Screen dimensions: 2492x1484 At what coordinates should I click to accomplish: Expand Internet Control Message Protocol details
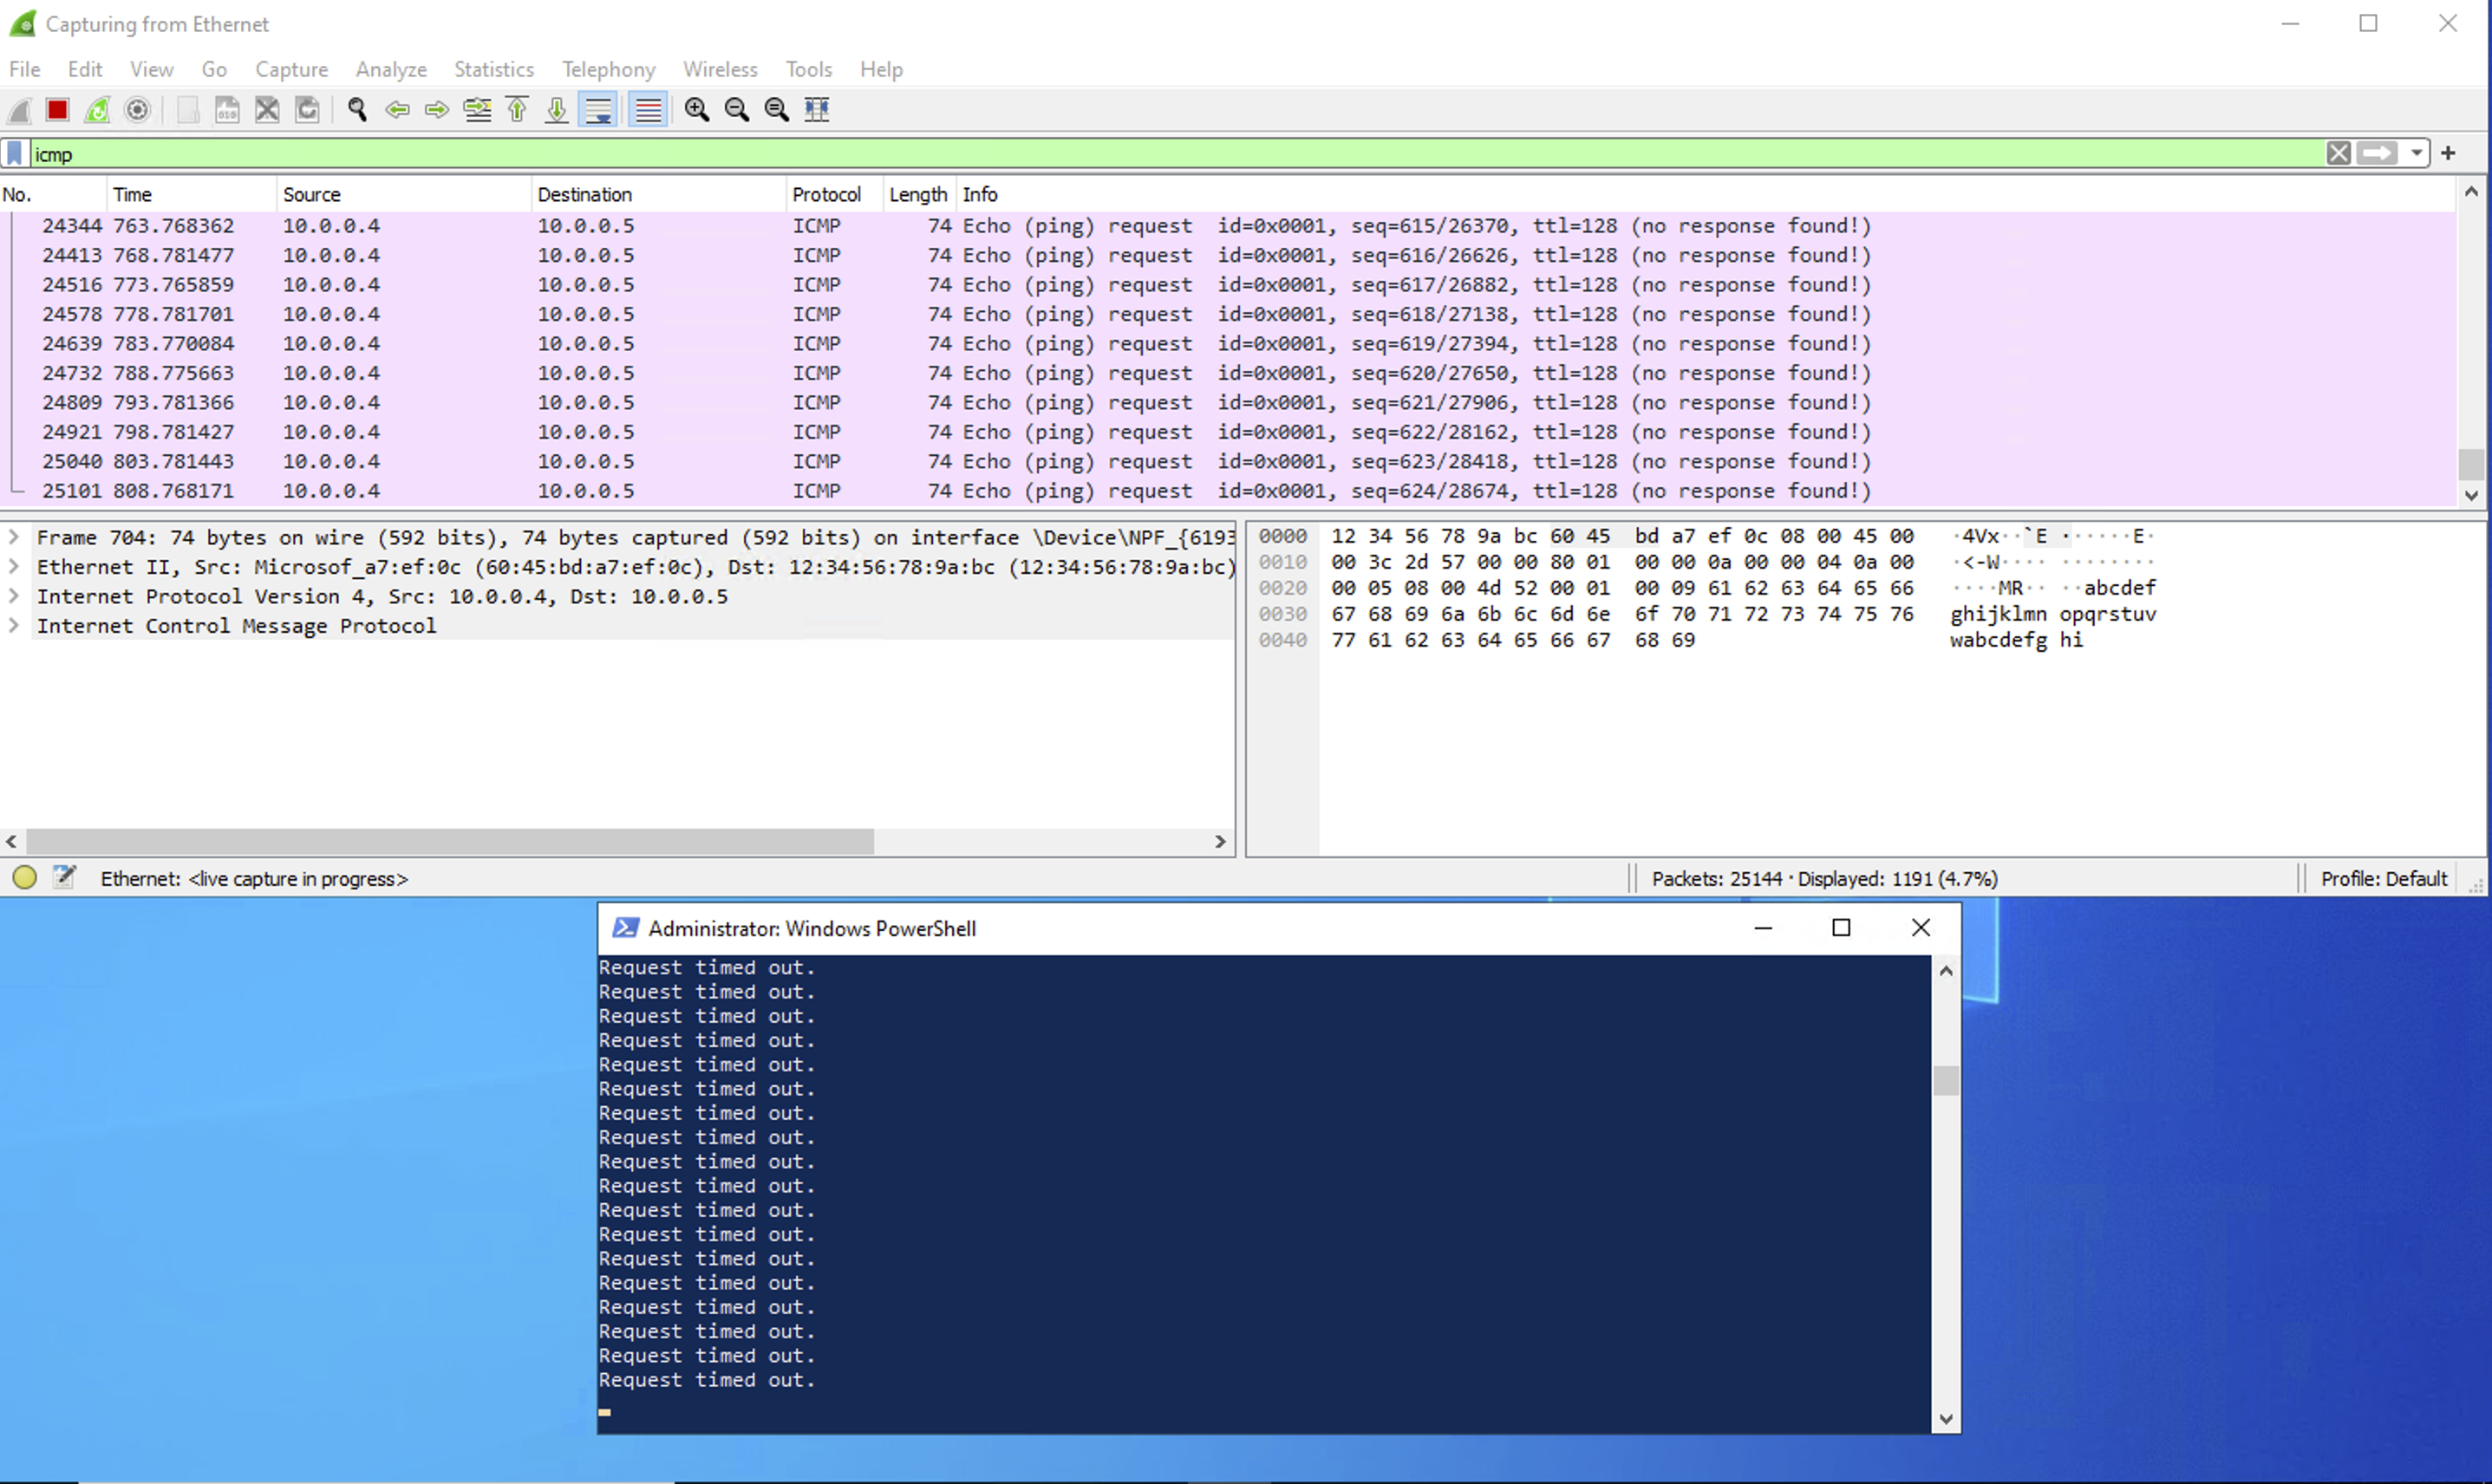tap(14, 626)
